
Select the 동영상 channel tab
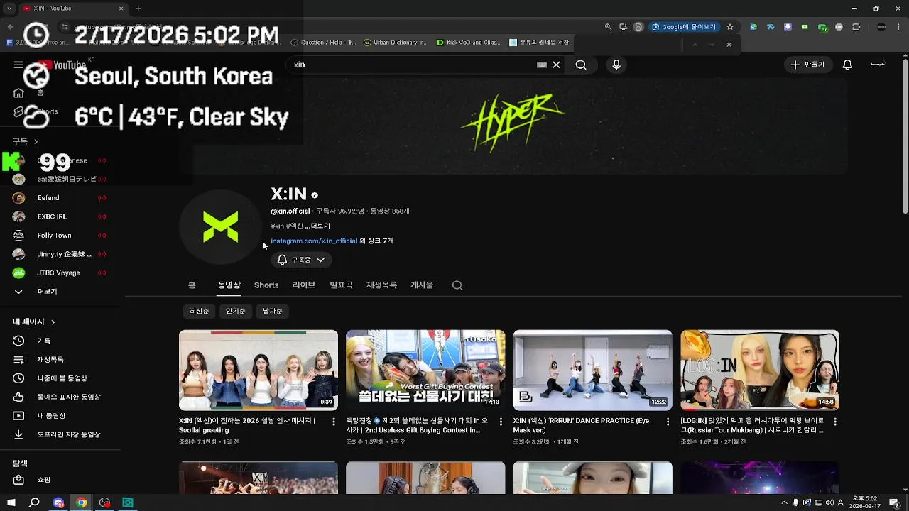(229, 285)
